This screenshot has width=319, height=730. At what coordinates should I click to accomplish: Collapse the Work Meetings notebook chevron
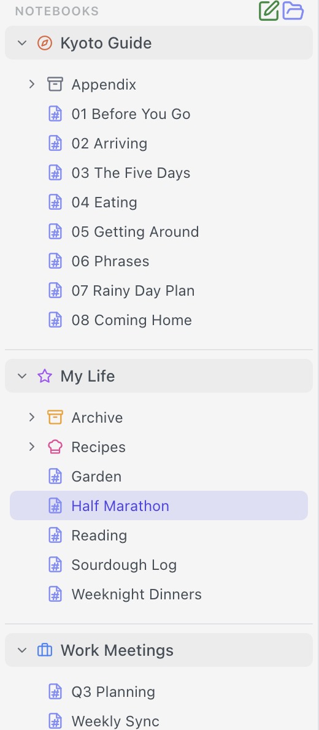pos(22,650)
